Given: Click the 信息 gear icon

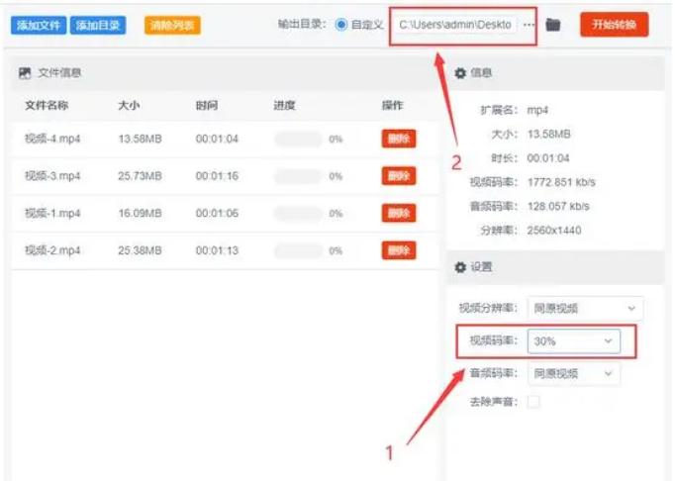Looking at the screenshot, I should click(460, 73).
